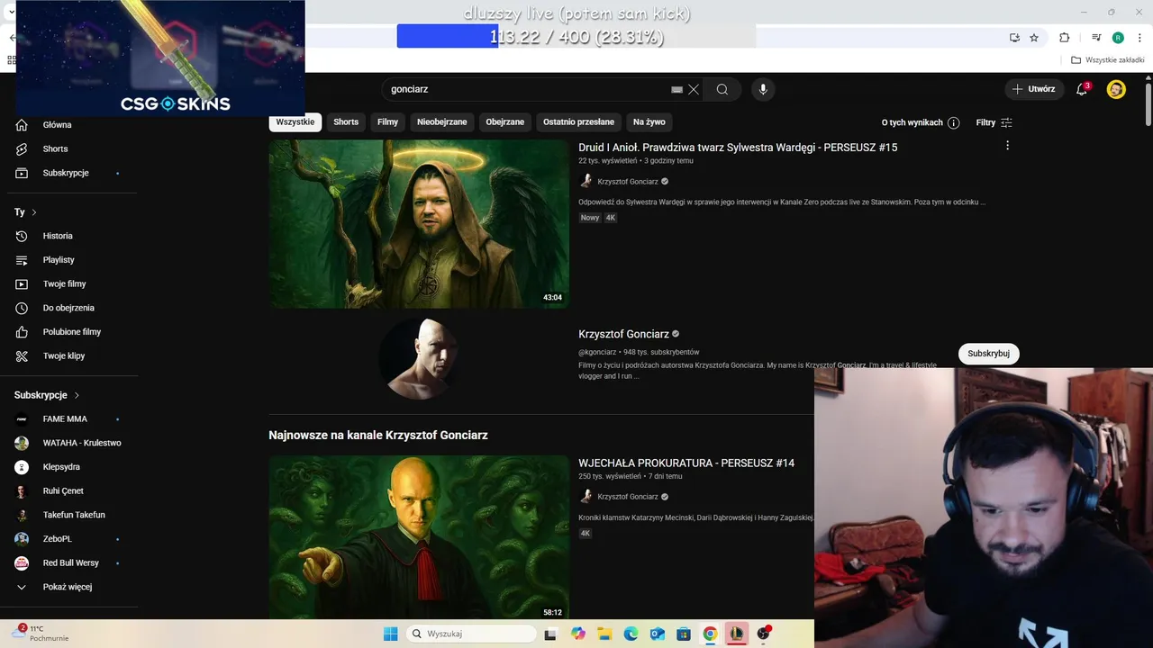Select the Wszystkie filter chip
The image size is (1153, 648).
coord(295,122)
